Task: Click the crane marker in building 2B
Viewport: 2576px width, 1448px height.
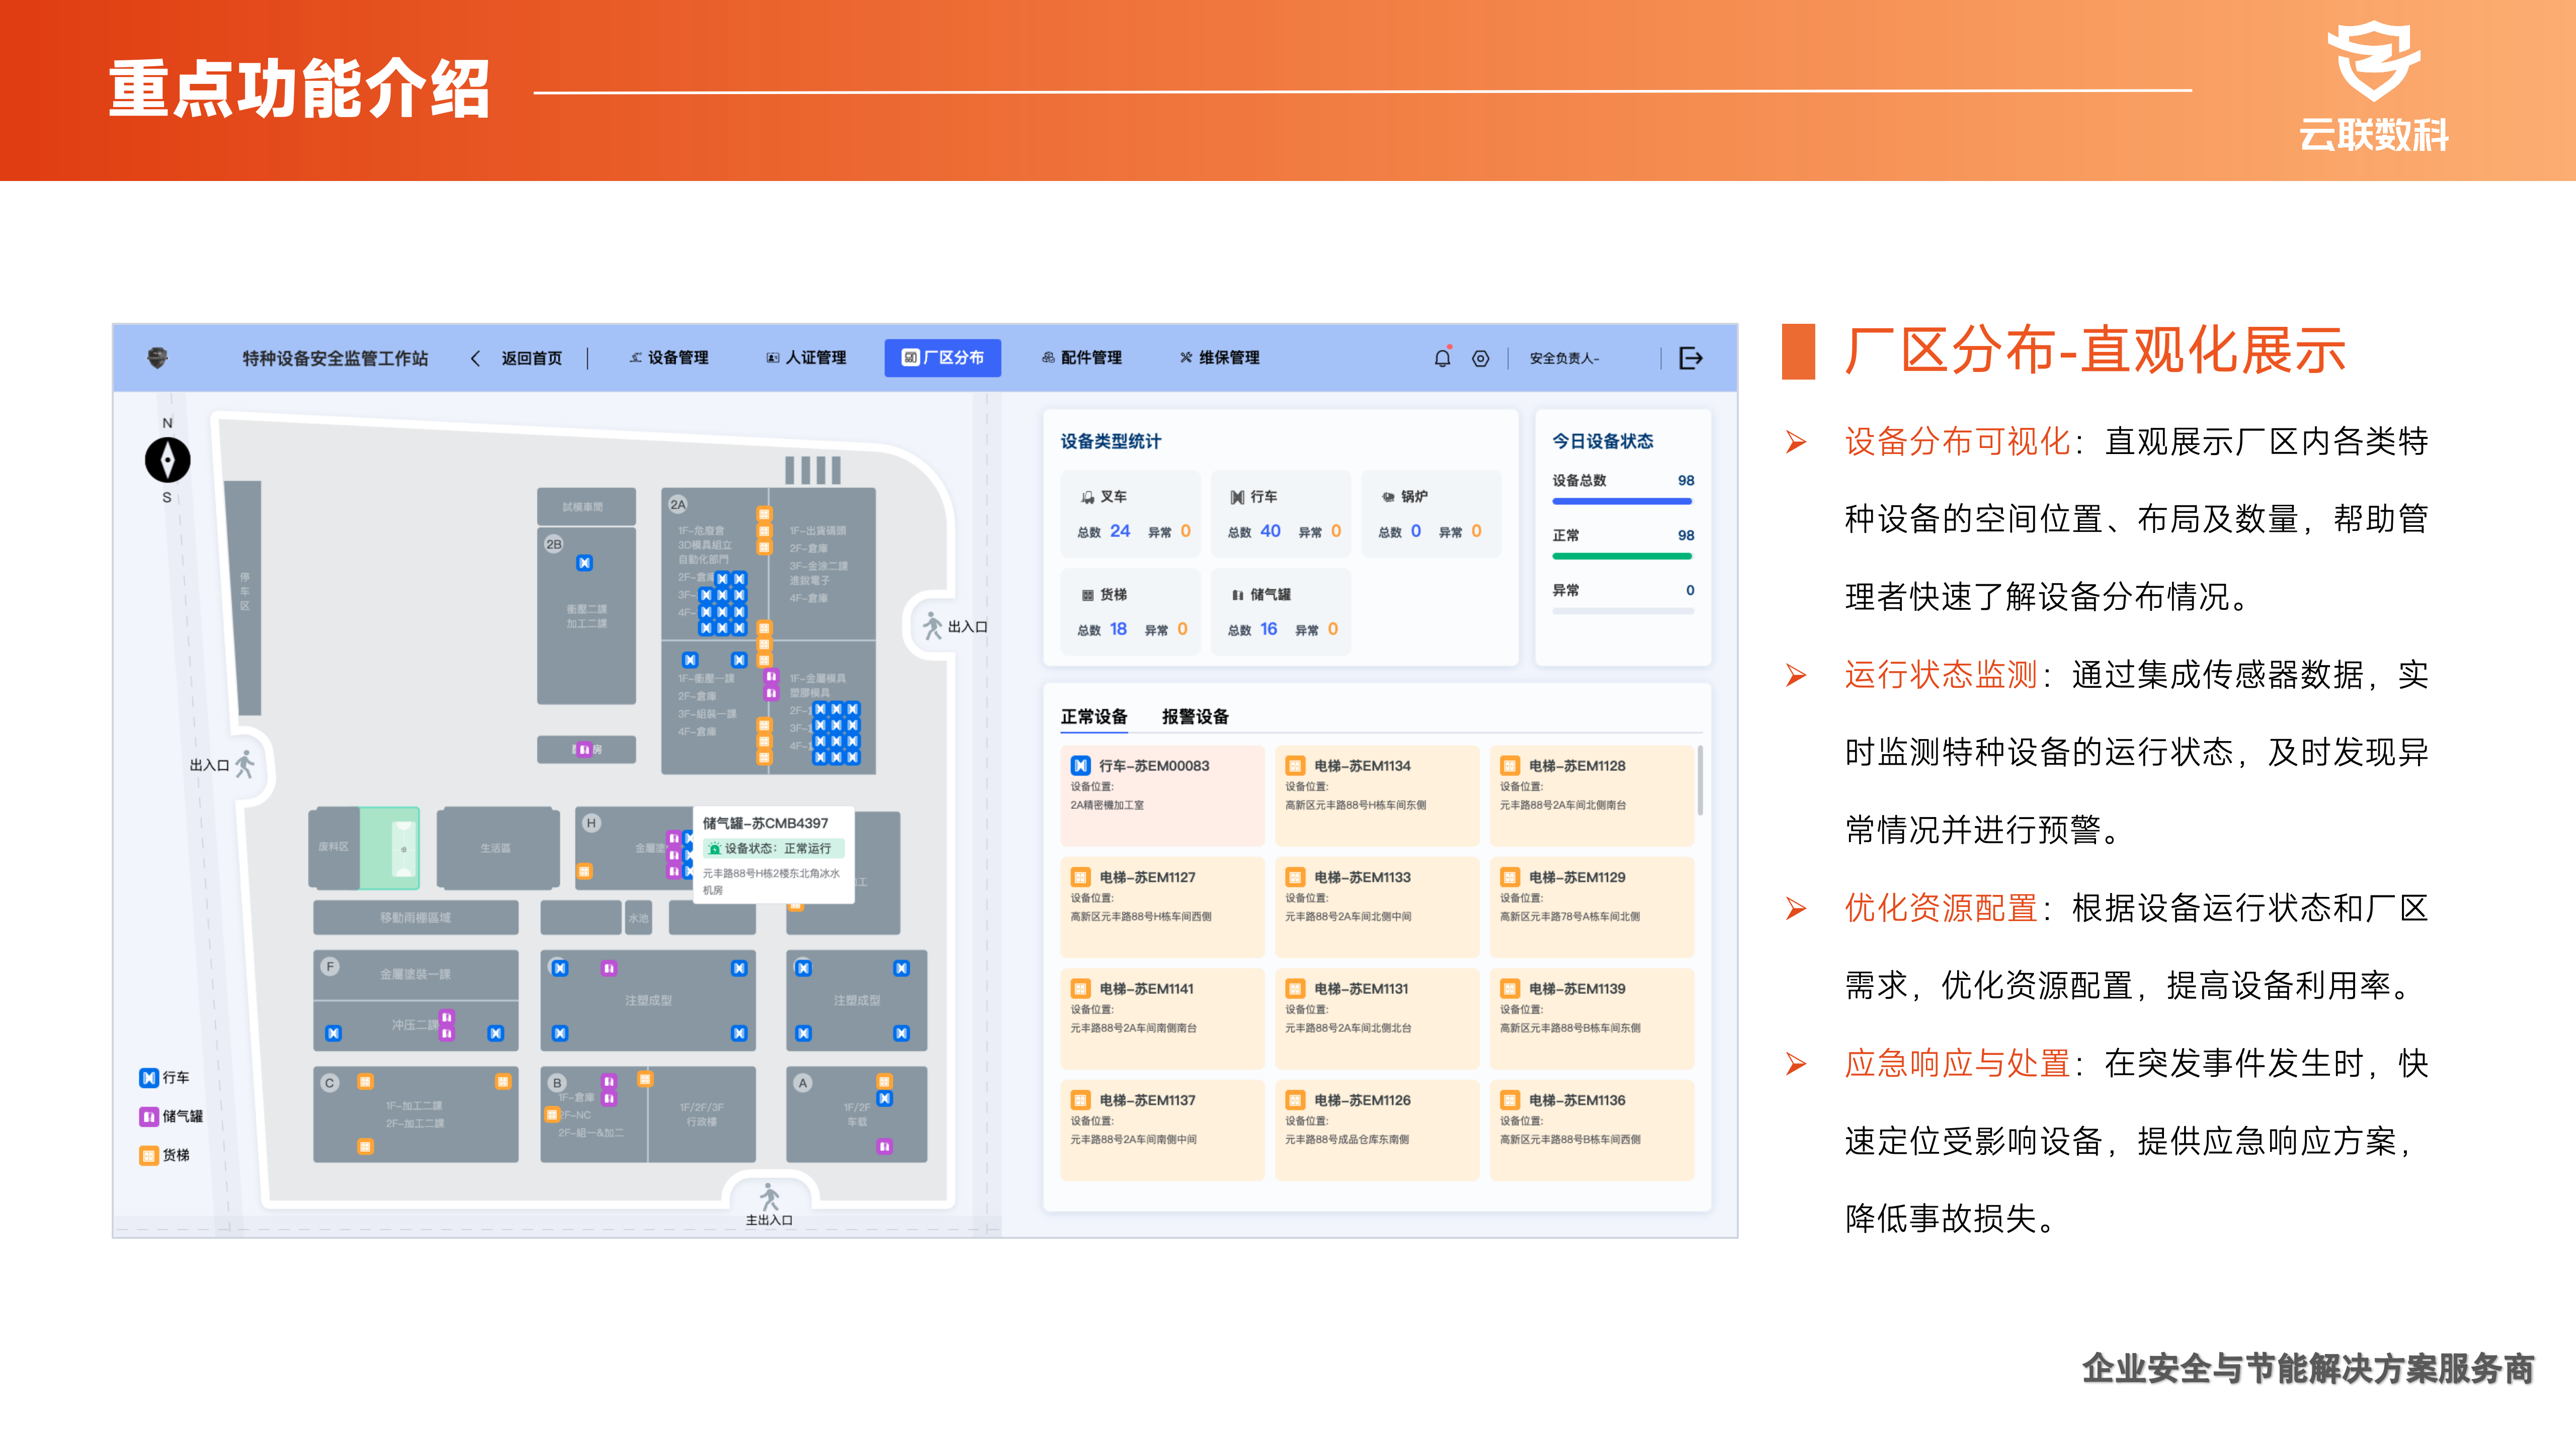Action: 584,564
